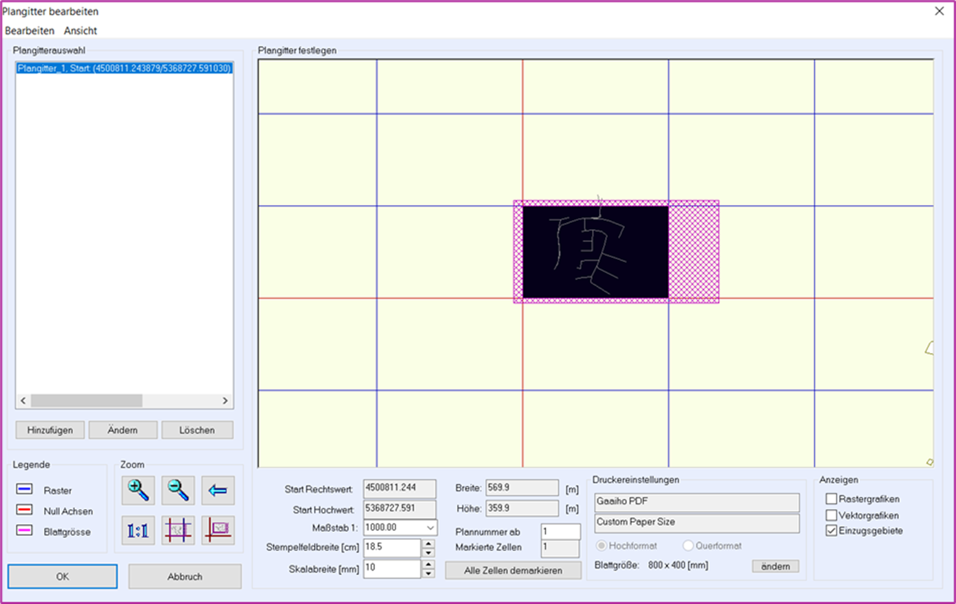
Task: Uncheck the Einzugsgebiete checkbox
Action: tap(831, 531)
